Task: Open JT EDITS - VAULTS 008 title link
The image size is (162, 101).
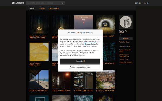Action: pos(105,90)
